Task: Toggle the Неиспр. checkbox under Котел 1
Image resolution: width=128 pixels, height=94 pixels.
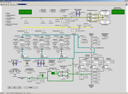Action: (16, 45)
